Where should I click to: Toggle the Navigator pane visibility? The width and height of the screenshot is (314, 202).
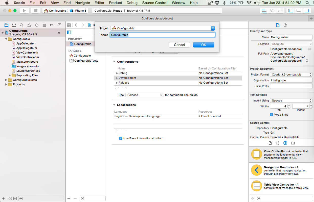(x=291, y=11)
